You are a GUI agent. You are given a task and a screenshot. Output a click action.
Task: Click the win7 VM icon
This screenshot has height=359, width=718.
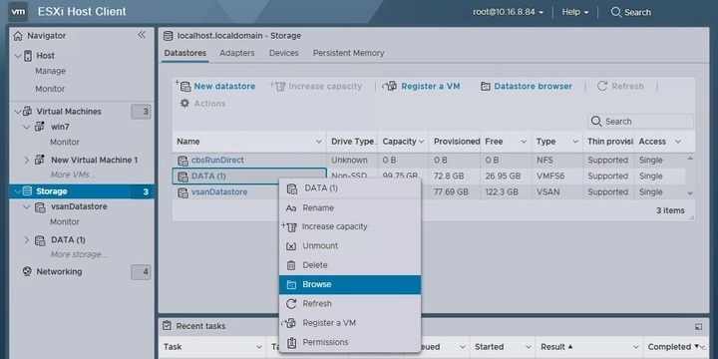(x=39, y=127)
